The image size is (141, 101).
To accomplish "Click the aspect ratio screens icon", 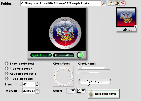I will (34, 55).
